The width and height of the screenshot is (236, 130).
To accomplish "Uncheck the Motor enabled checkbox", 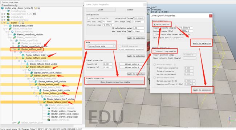I will [x=154, y=25].
